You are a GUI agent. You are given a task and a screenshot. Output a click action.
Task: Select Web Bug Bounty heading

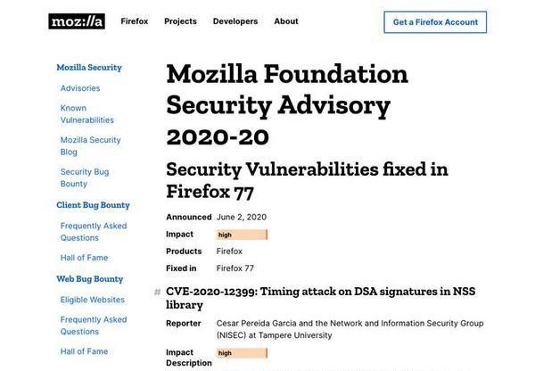point(90,279)
